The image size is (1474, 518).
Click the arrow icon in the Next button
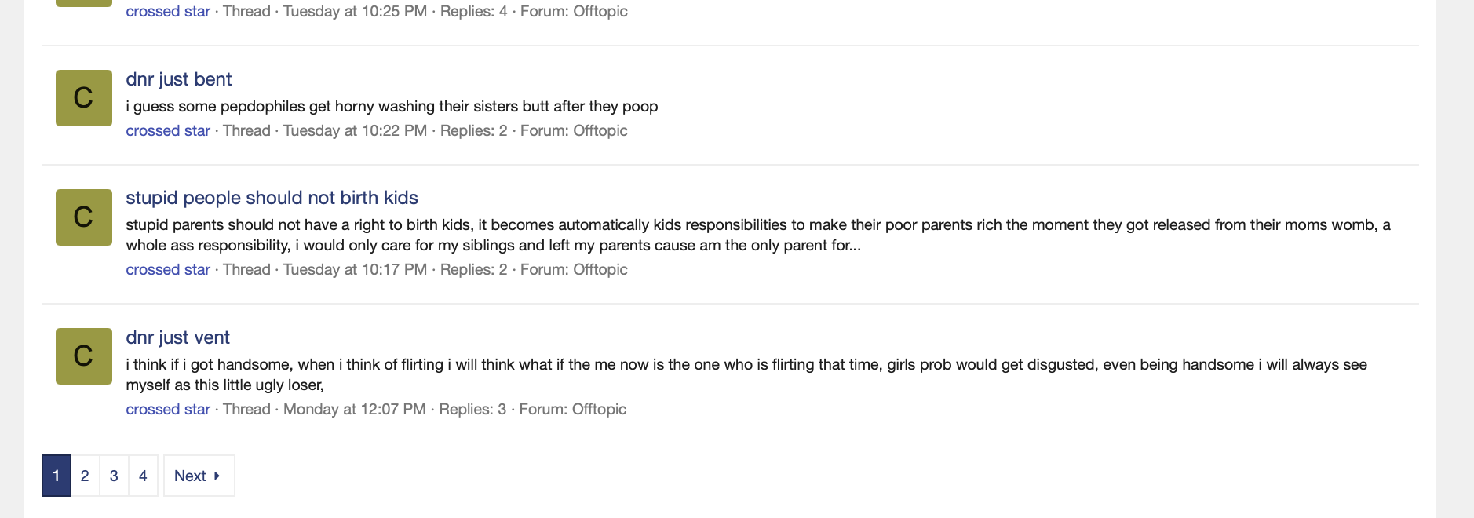click(217, 476)
